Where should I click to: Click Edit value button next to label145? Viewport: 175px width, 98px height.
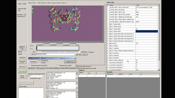point(79,54)
